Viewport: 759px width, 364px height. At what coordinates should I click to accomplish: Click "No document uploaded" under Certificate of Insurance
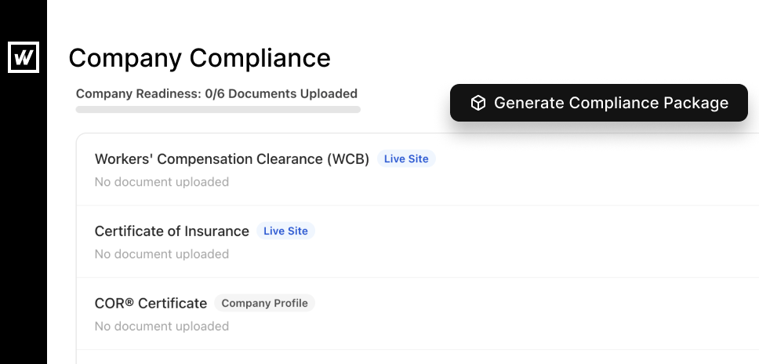tap(162, 254)
